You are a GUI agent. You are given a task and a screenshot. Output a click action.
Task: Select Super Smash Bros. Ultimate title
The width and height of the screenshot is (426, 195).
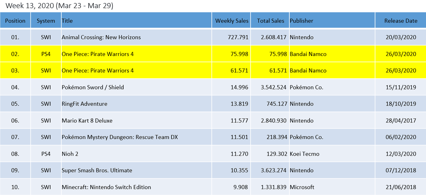pyautogui.click(x=97, y=171)
